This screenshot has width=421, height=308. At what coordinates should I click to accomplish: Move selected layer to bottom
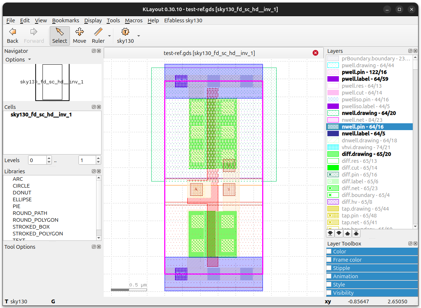pos(330,234)
